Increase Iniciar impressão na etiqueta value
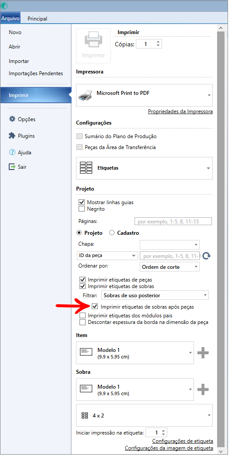 [163, 431]
